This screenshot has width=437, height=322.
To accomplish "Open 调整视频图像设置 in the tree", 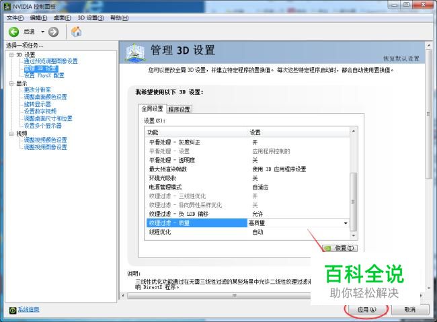I will click(46, 147).
